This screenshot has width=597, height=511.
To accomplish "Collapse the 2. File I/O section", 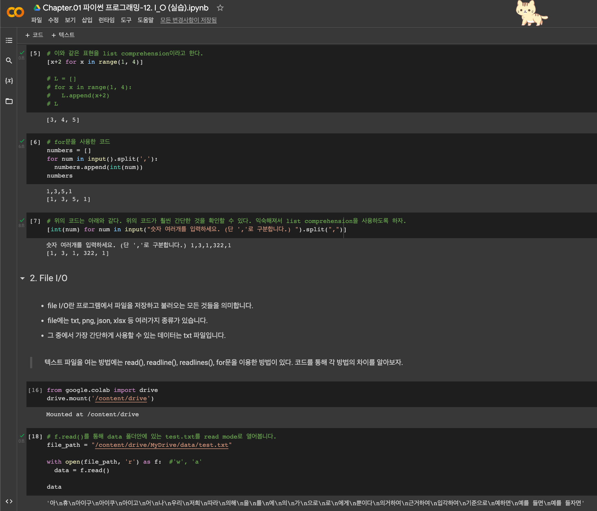I will (x=23, y=278).
